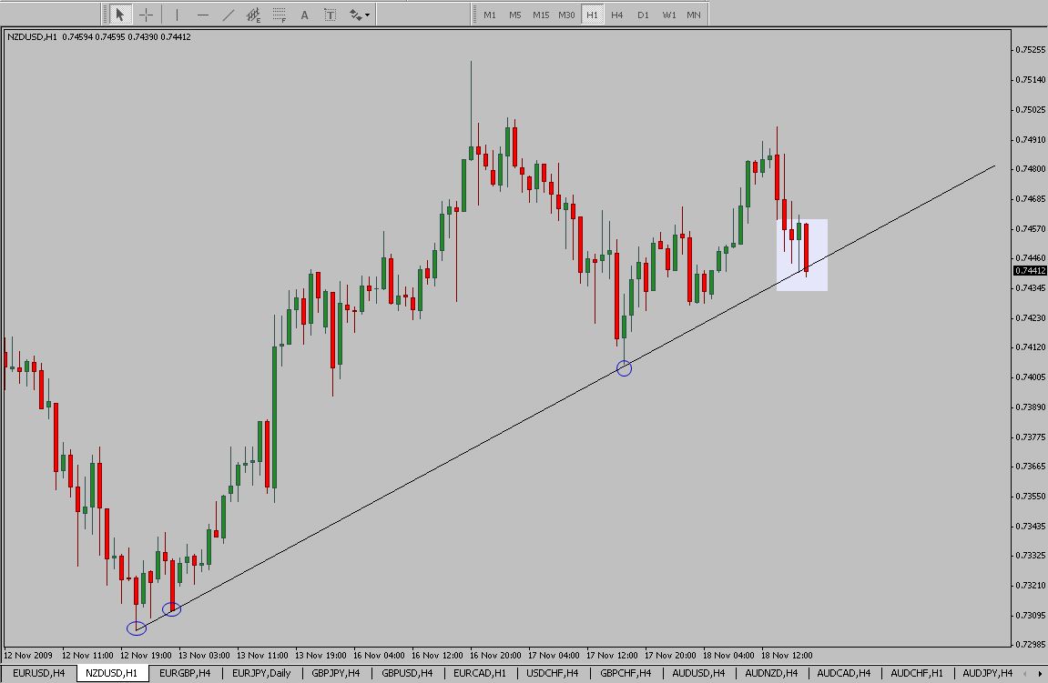
Task: Select the Fibonacci retracement tool
Action: [x=280, y=15]
